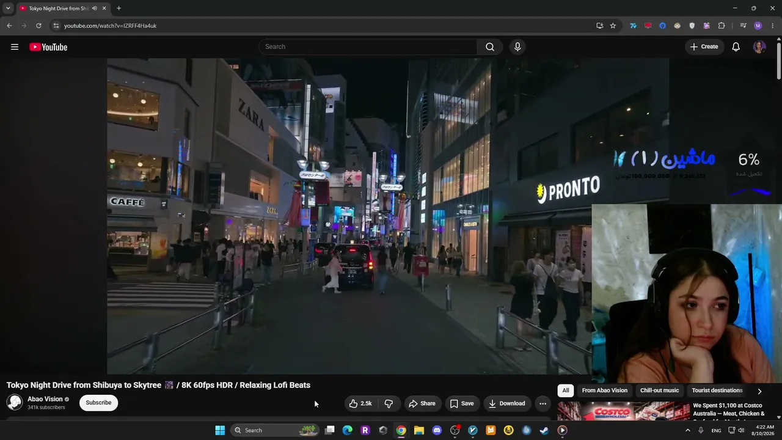Download the video
Screen dimensions: 782x440
[506, 403]
